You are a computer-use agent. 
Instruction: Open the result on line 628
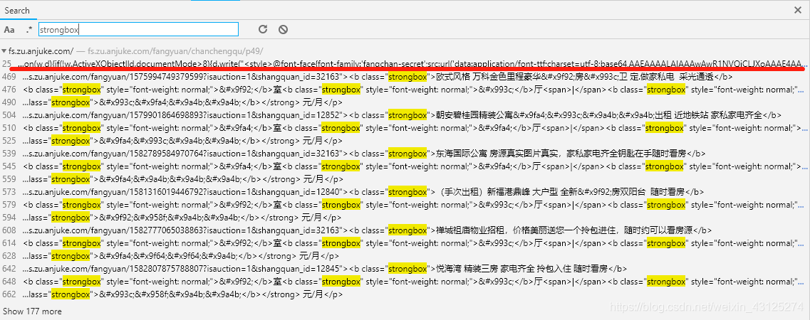point(405,255)
